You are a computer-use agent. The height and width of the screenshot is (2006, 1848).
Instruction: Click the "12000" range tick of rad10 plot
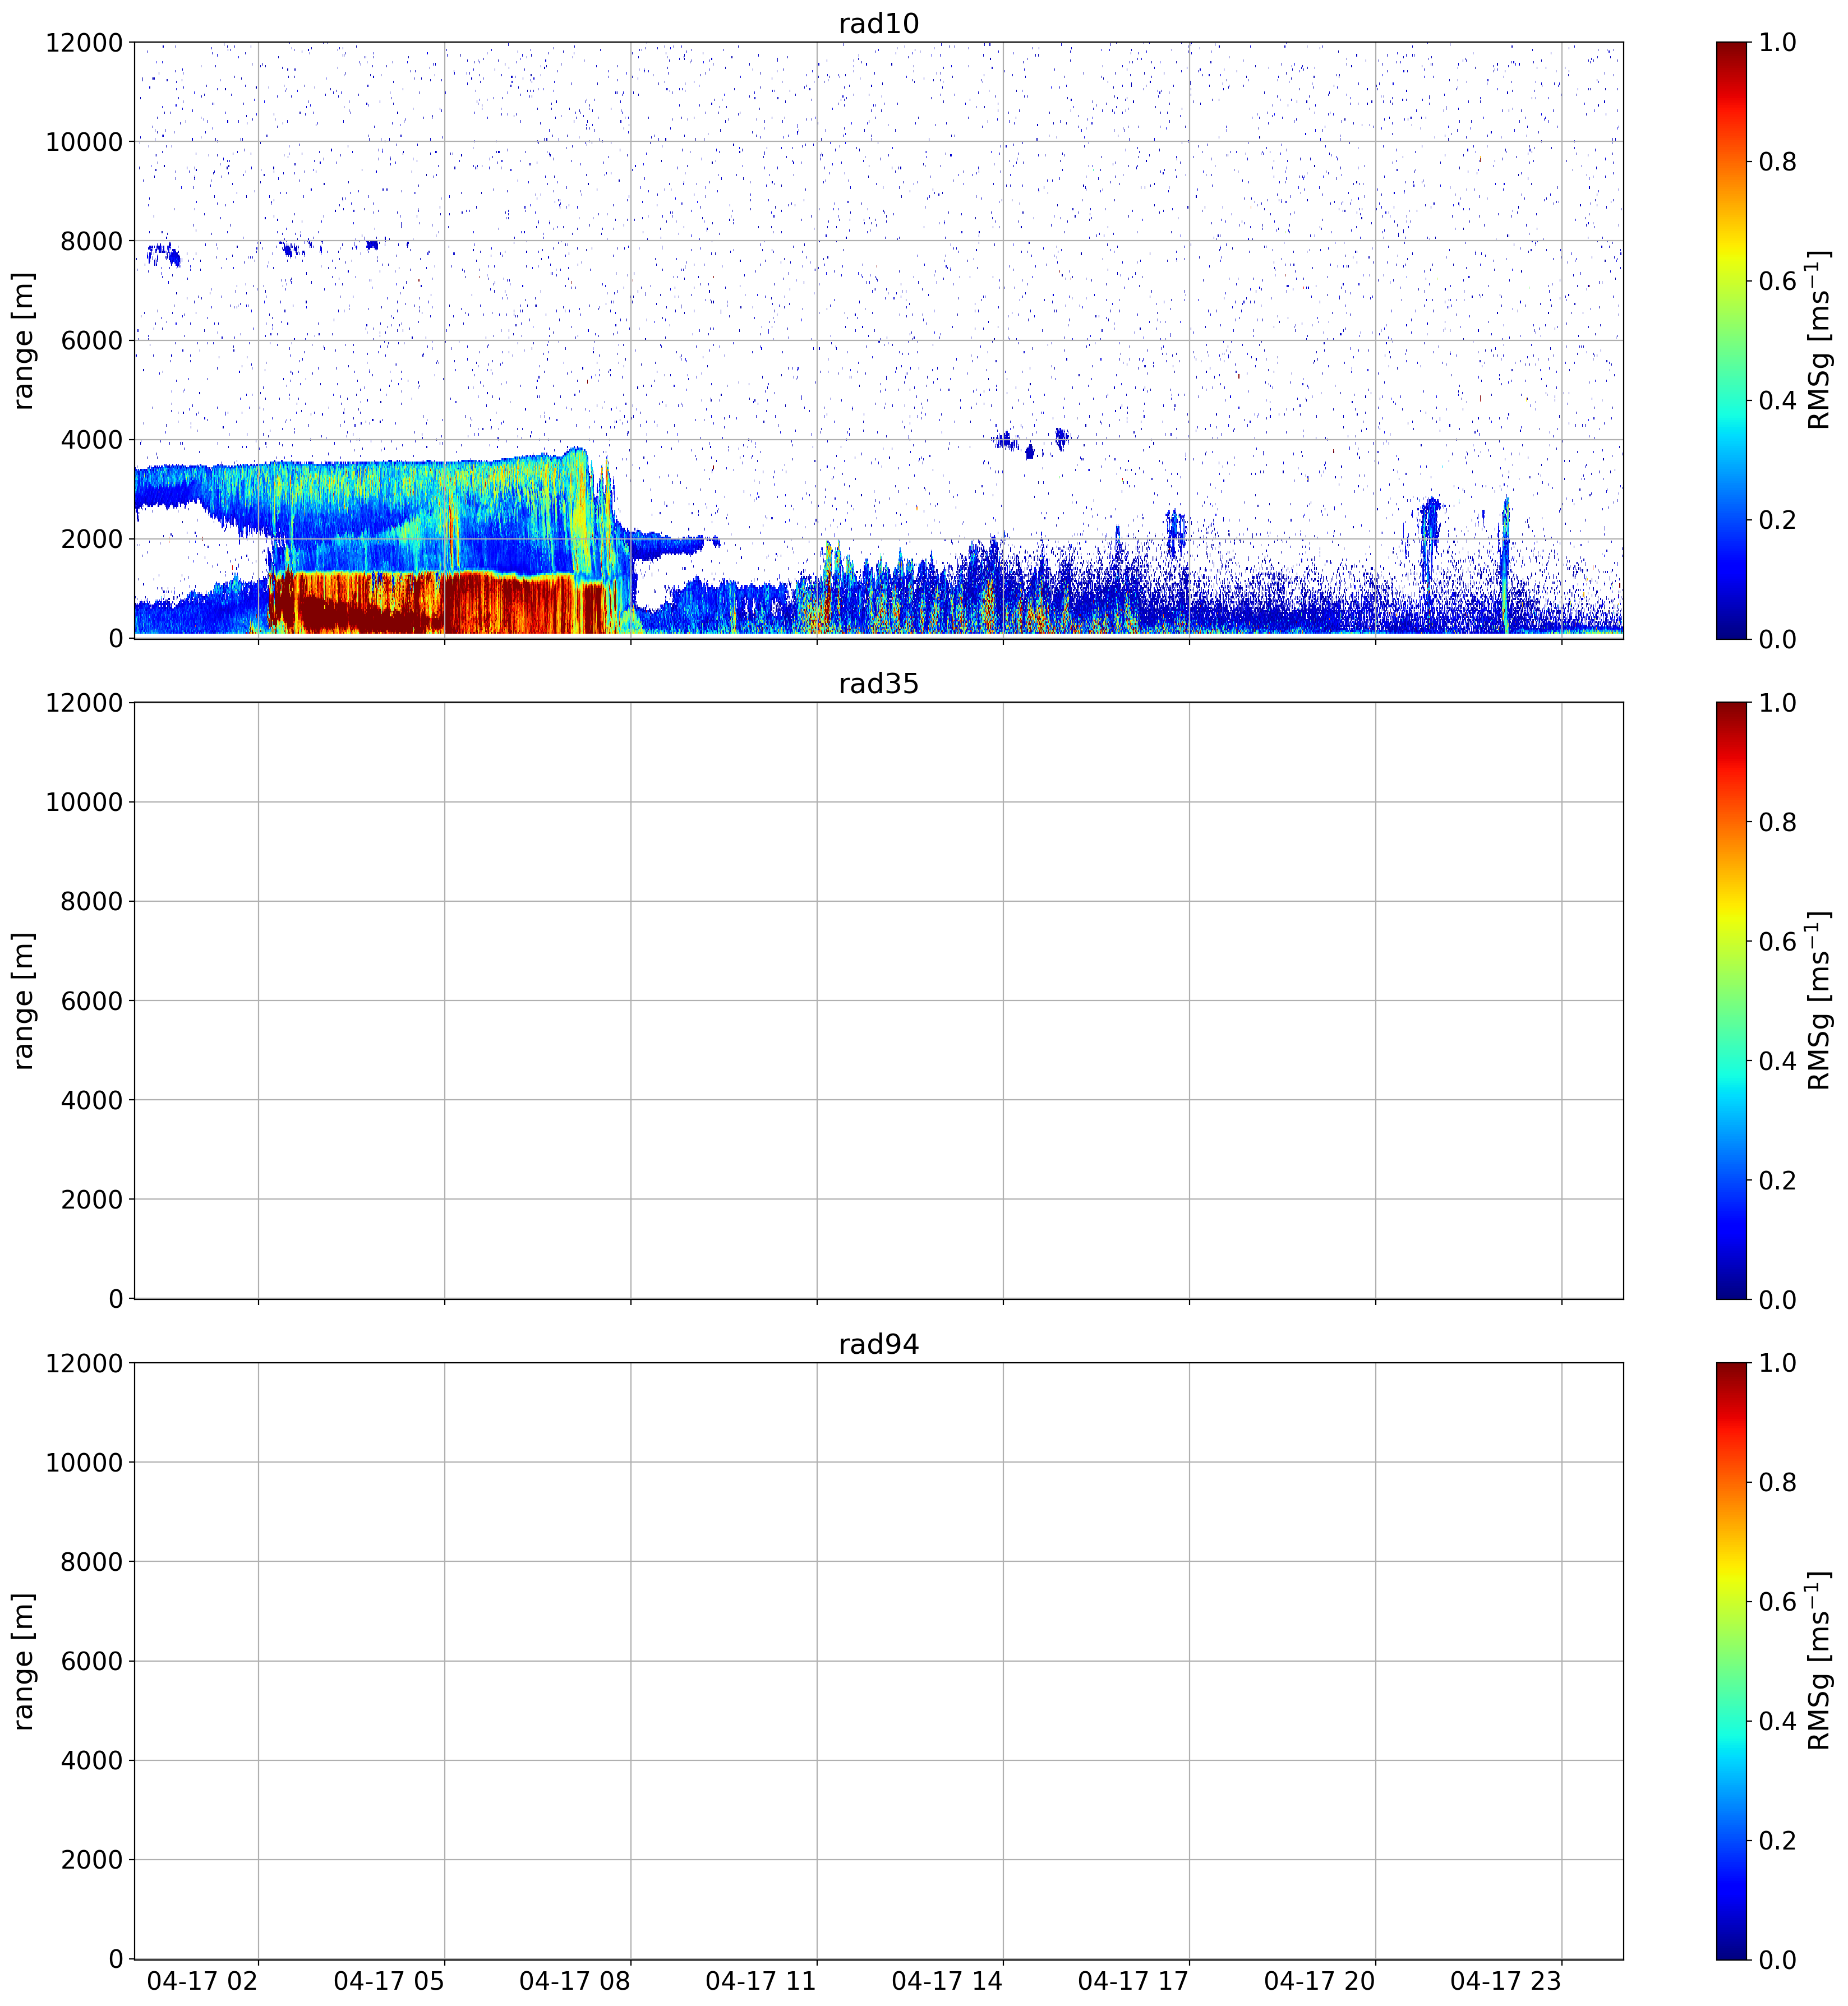click(x=84, y=42)
